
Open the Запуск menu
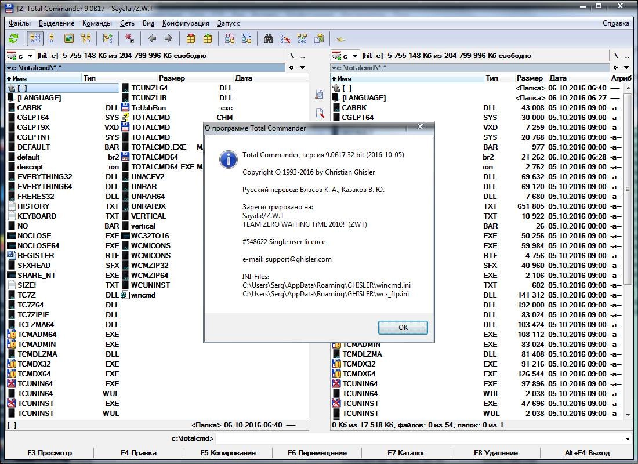[x=229, y=23]
